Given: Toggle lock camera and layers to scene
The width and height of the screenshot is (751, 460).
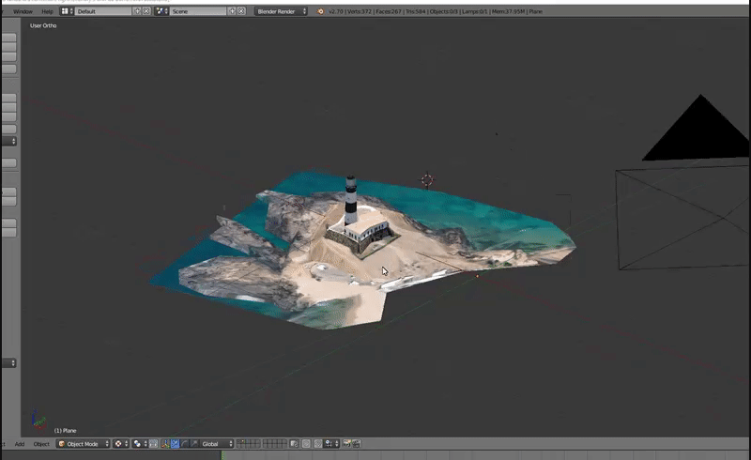Looking at the screenshot, I should 294,444.
